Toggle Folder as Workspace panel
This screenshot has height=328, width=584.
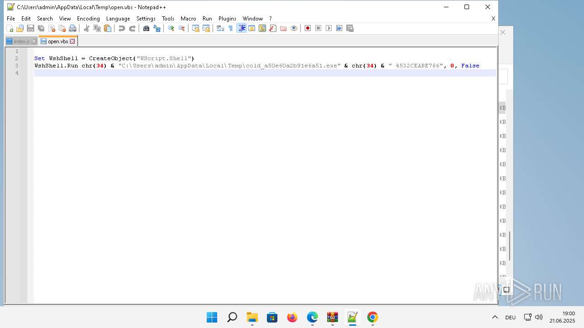[x=283, y=28]
